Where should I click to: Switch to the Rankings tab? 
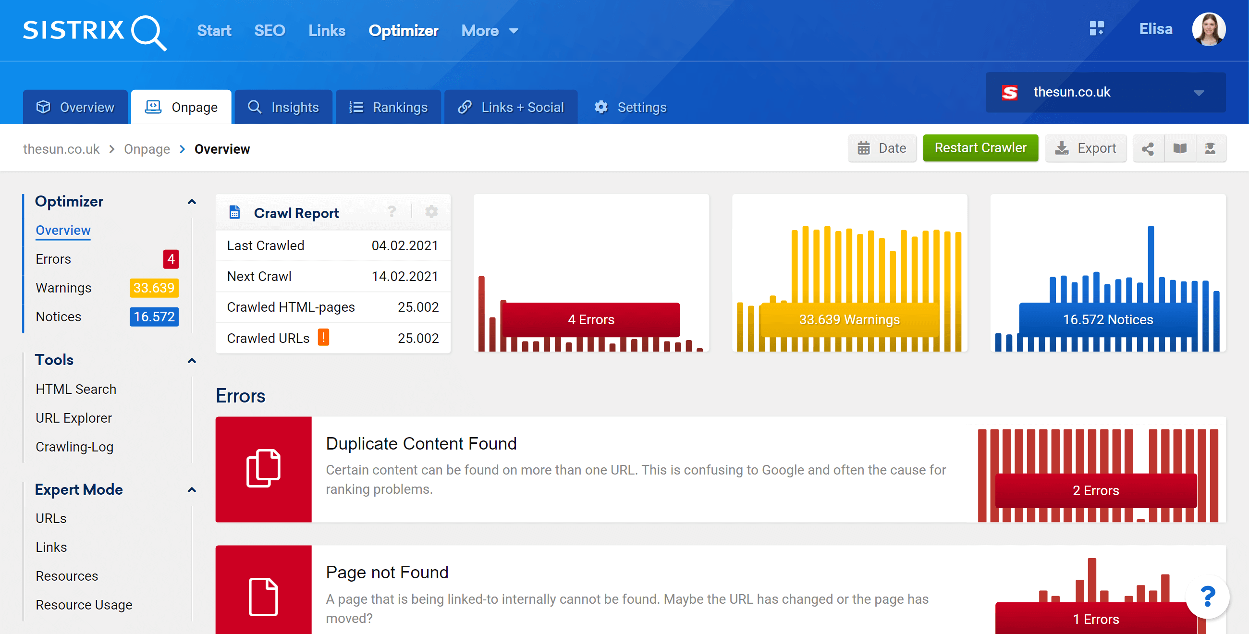pos(388,107)
